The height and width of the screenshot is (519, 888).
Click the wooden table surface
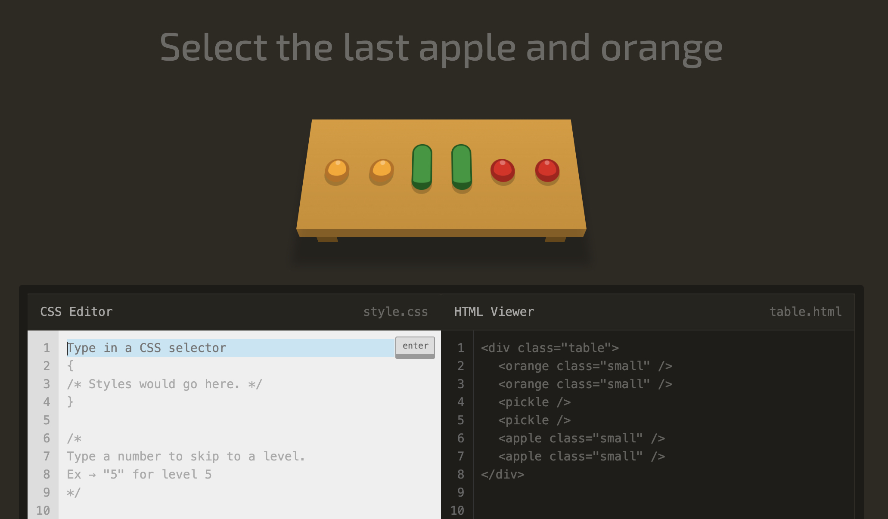click(441, 211)
